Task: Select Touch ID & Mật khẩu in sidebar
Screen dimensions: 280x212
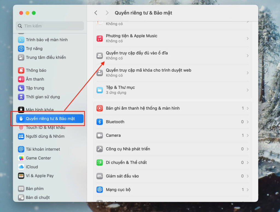Action: point(45,127)
